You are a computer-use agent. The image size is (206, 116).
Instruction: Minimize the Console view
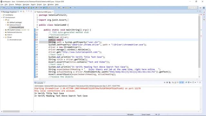[197, 82]
